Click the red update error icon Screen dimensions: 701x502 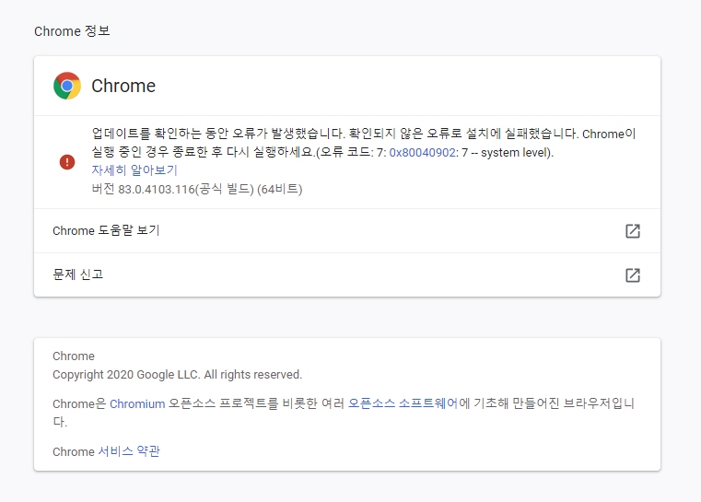coord(67,162)
